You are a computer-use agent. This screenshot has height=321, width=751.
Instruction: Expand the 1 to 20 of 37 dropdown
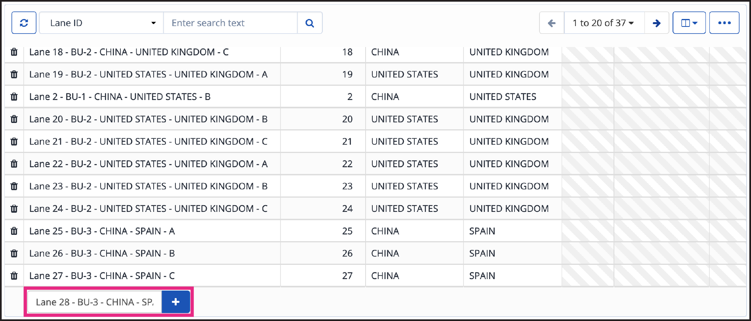604,23
